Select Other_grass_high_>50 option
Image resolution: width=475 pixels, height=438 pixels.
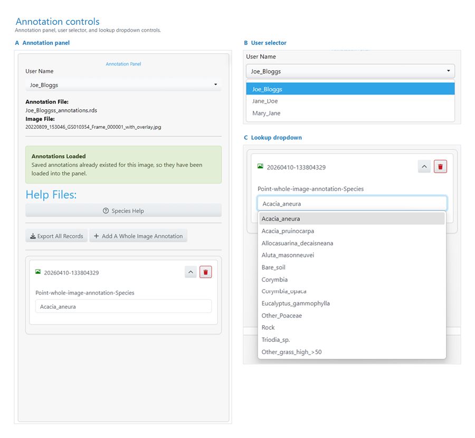(x=351, y=351)
